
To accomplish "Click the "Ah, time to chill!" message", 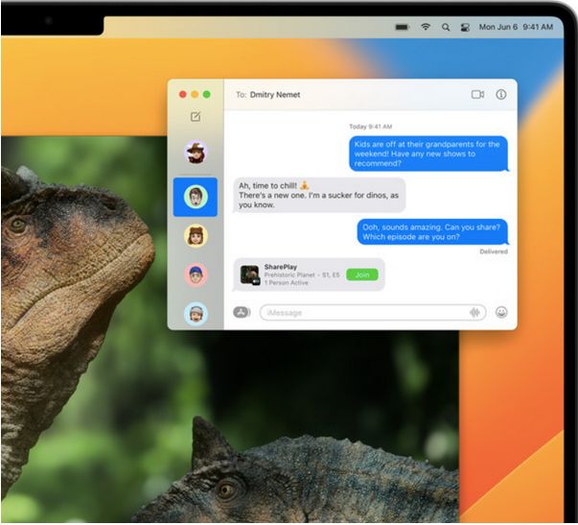I will point(319,195).
